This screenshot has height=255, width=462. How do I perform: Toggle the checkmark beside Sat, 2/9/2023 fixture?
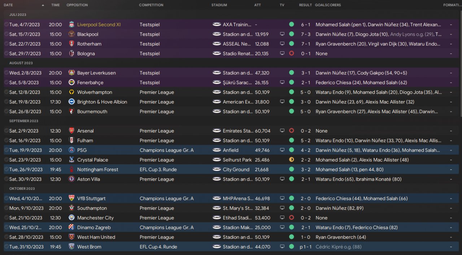coord(6,131)
